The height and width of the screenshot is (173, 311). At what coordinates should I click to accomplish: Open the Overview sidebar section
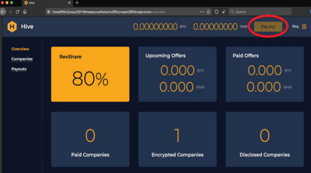20,49
